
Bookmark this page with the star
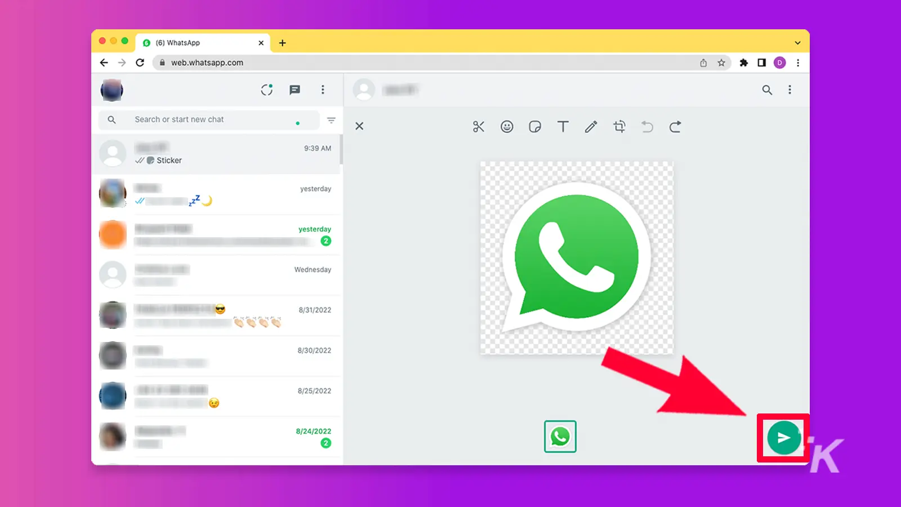point(721,63)
